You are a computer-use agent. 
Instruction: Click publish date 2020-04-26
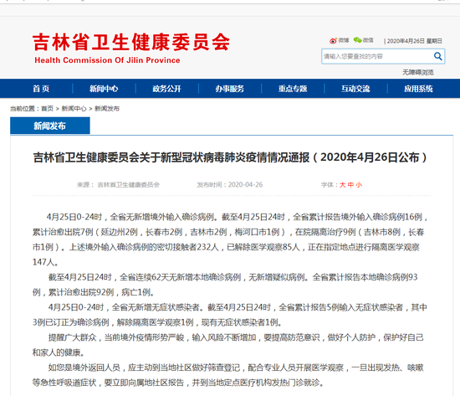[245, 185]
